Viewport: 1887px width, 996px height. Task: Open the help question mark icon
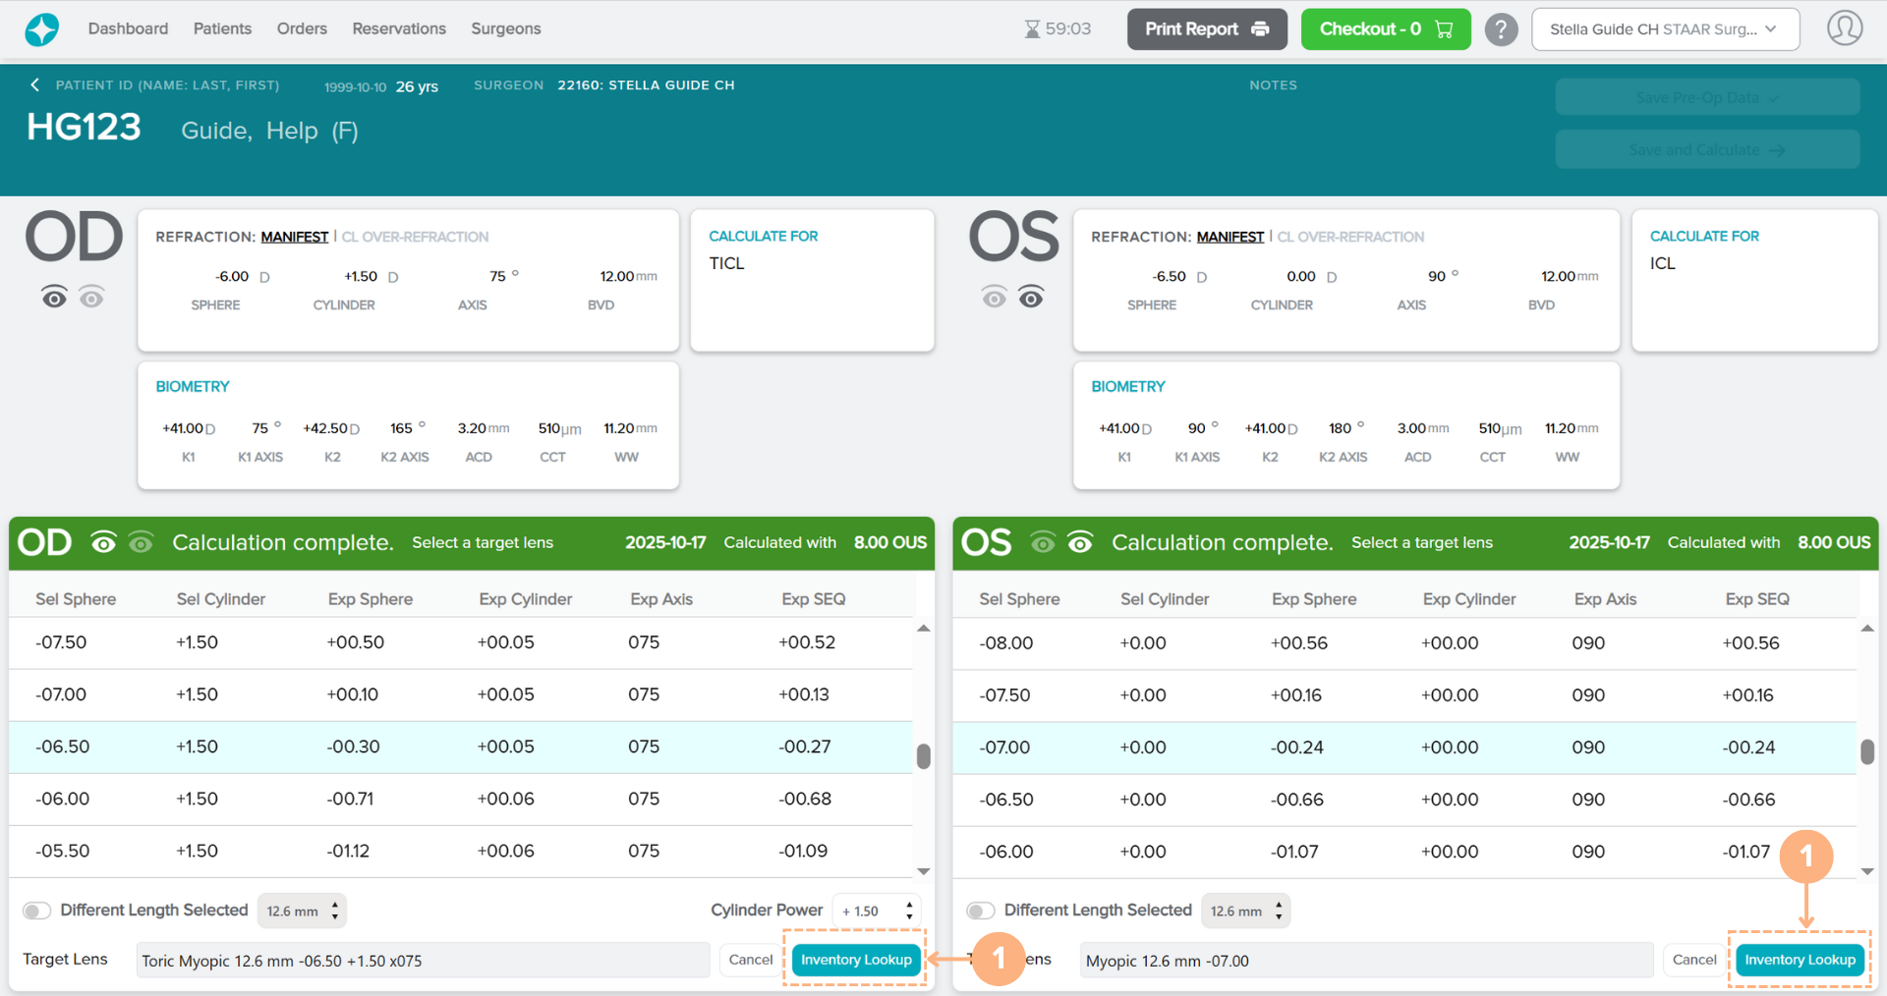(1501, 29)
